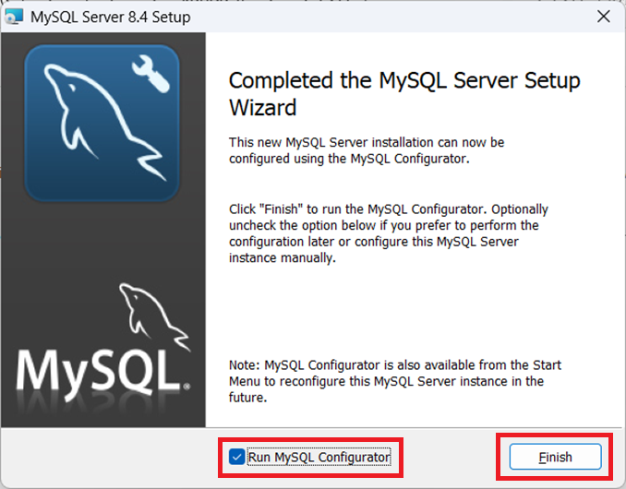The height and width of the screenshot is (489, 626).
Task: Click the "Run MySQL Configurator" label text
Action: coord(319,457)
